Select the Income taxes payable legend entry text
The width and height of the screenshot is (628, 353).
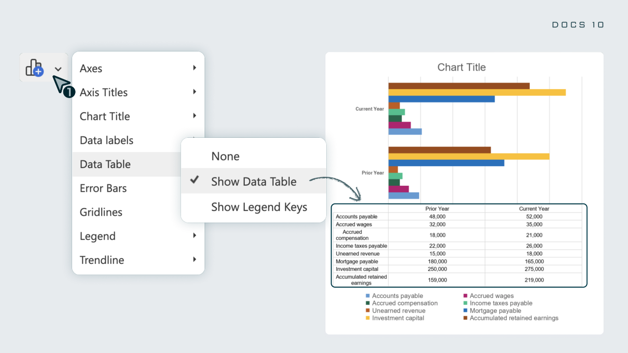501,303
